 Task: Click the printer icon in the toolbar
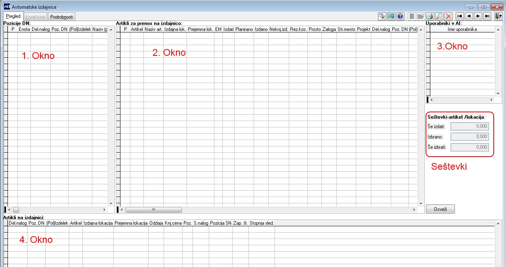click(x=430, y=16)
